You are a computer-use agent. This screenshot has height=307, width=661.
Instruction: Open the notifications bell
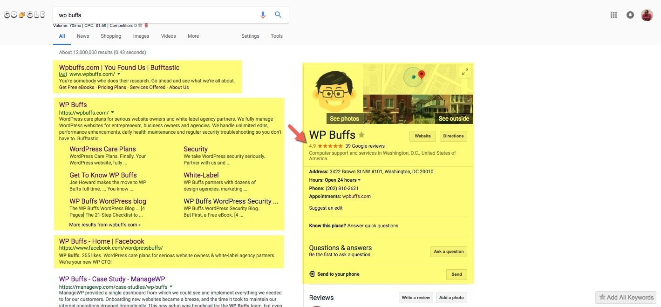630,15
